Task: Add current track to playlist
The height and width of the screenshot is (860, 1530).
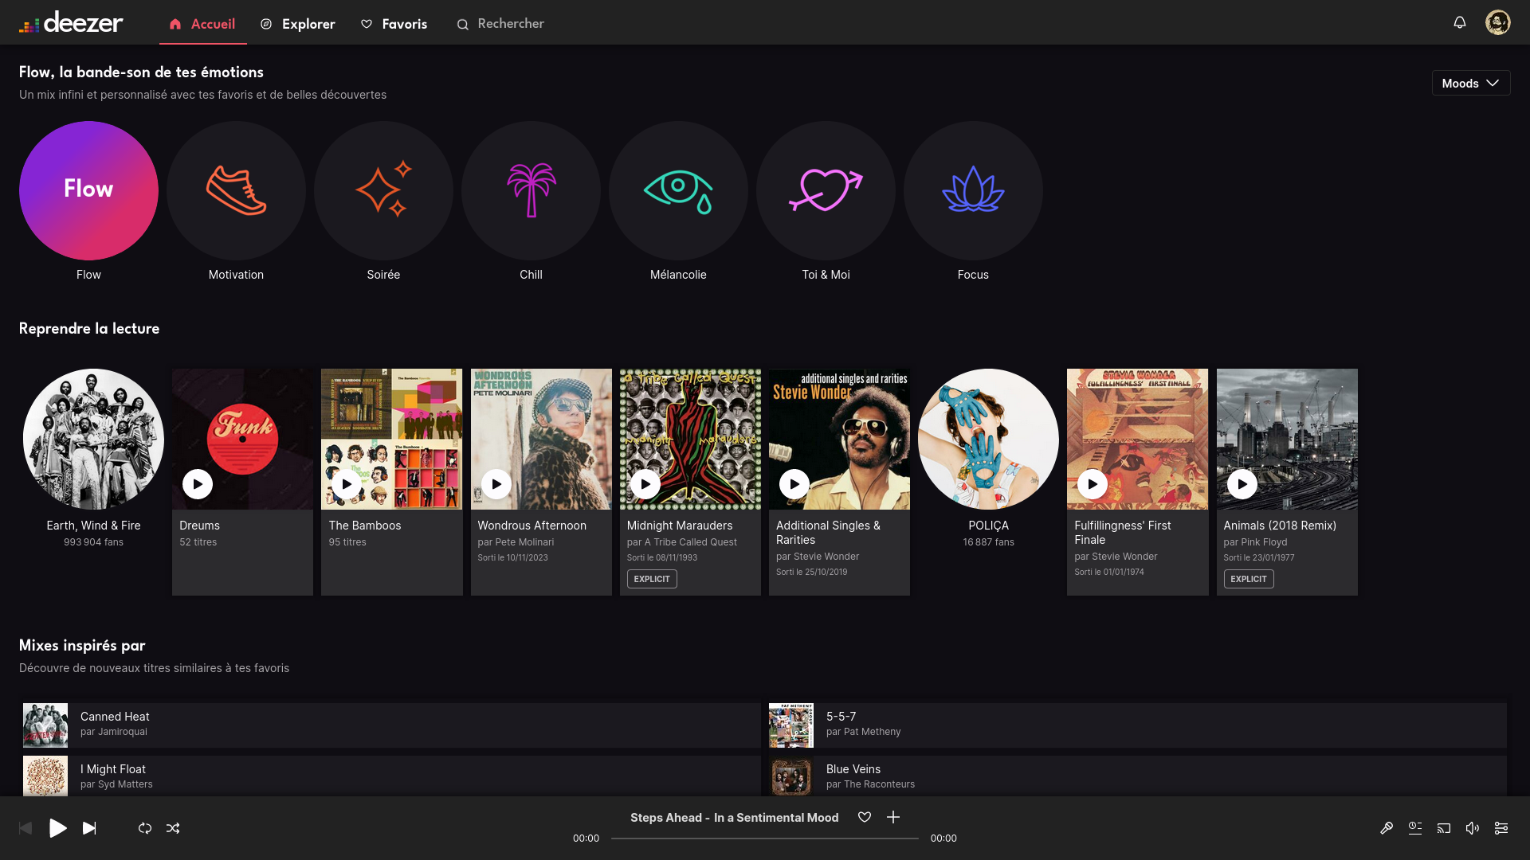Action: point(893,817)
